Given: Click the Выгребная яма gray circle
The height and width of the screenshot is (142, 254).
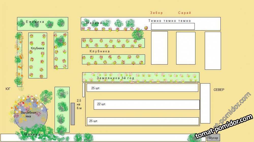Looking at the screenshot, I should click(x=31, y=115).
